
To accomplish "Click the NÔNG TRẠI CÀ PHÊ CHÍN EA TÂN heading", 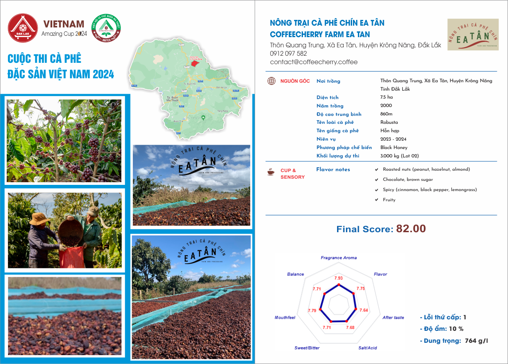I will pos(327,23).
